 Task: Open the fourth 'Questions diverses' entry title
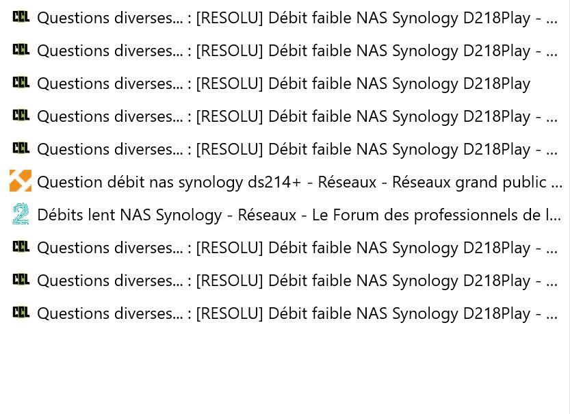pyautogui.click(x=298, y=116)
